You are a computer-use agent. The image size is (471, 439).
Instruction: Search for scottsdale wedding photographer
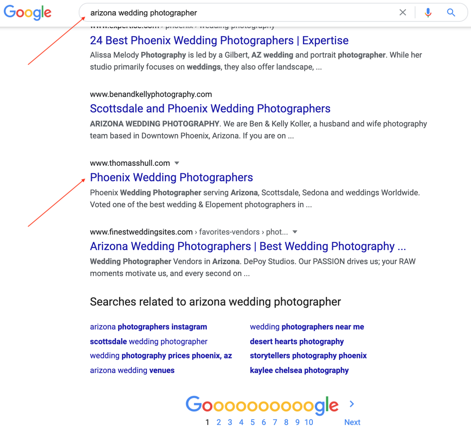(x=149, y=341)
